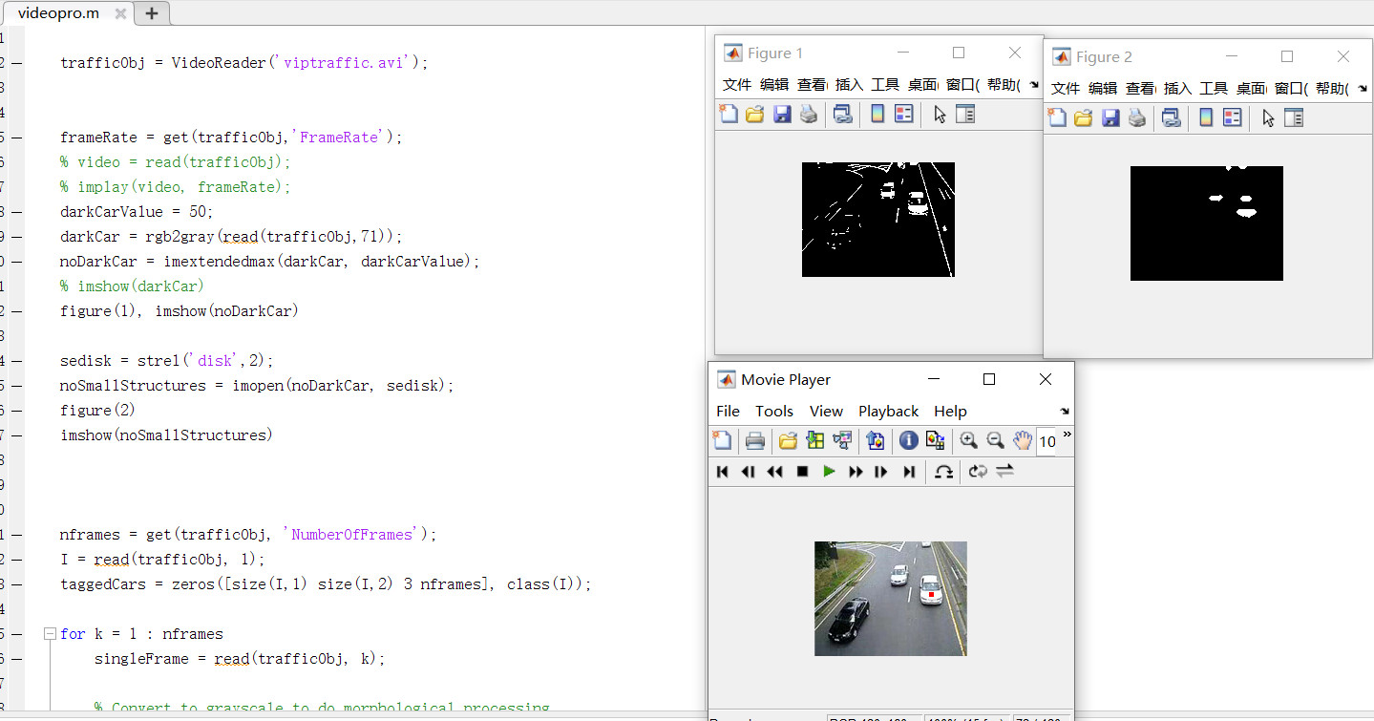This screenshot has width=1374, height=721.
Task: Click Link Plot icon in Figure 1
Action: (x=843, y=115)
